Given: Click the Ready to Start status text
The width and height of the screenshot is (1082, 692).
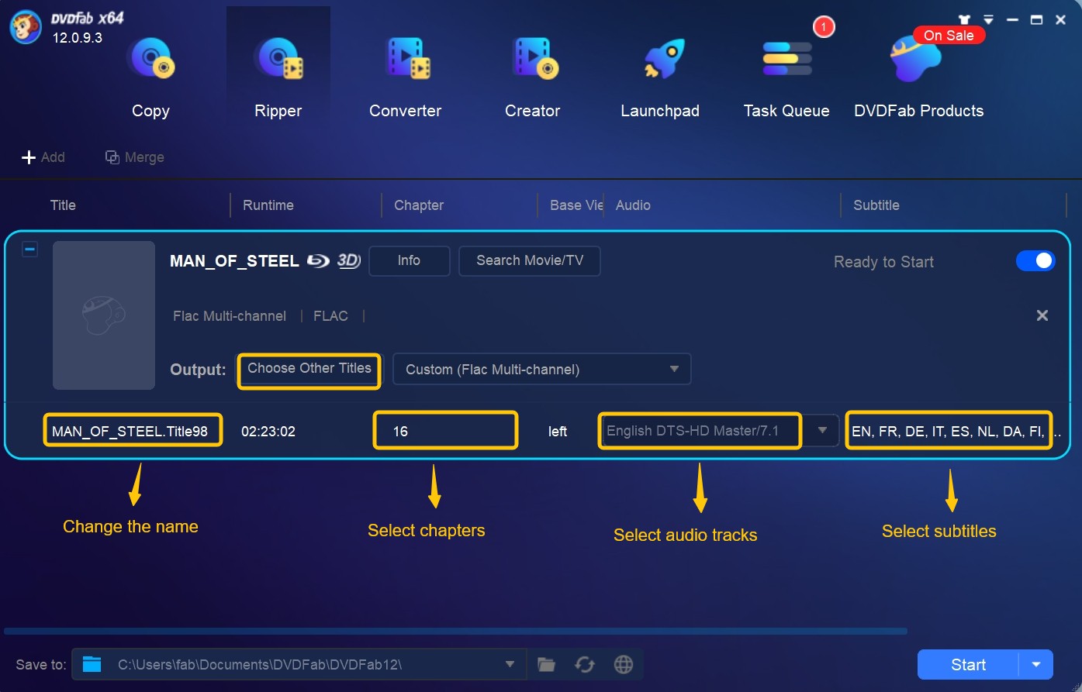Looking at the screenshot, I should click(883, 262).
